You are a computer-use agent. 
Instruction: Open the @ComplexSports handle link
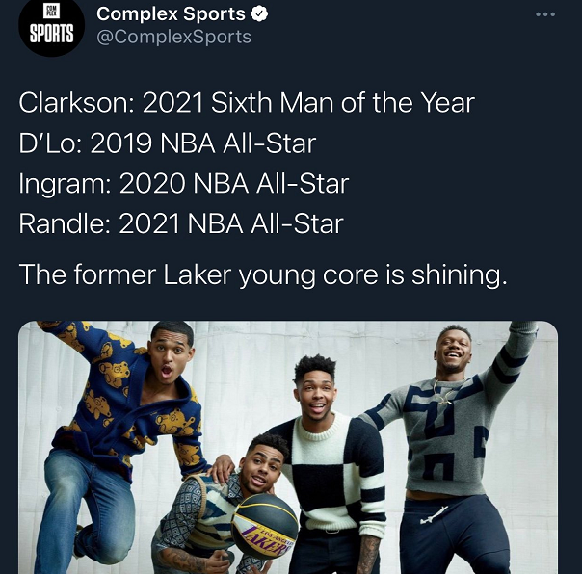click(173, 37)
